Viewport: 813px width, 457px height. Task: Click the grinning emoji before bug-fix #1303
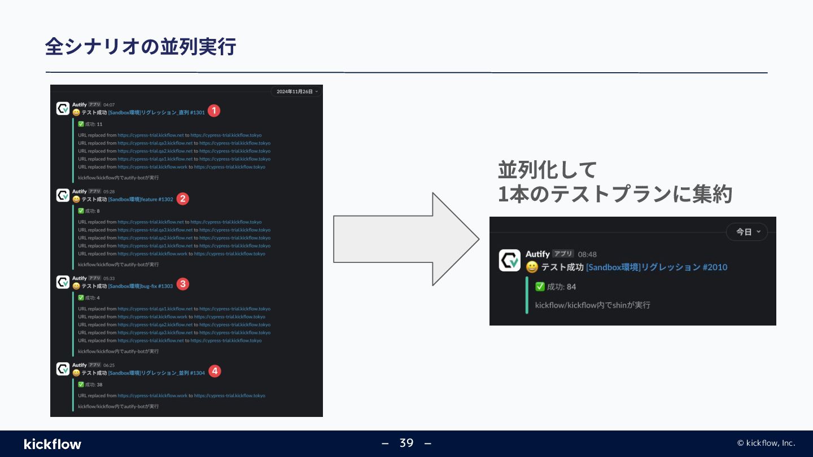pyautogui.click(x=76, y=286)
